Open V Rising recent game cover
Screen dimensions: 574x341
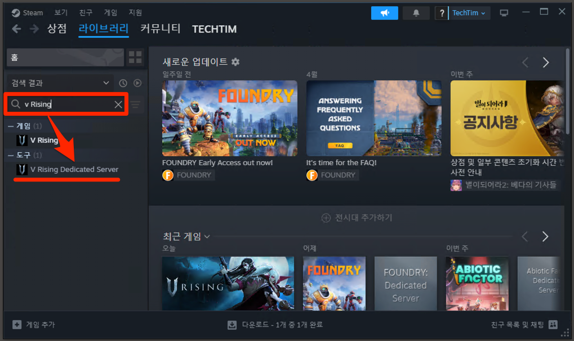pyautogui.click(x=228, y=283)
